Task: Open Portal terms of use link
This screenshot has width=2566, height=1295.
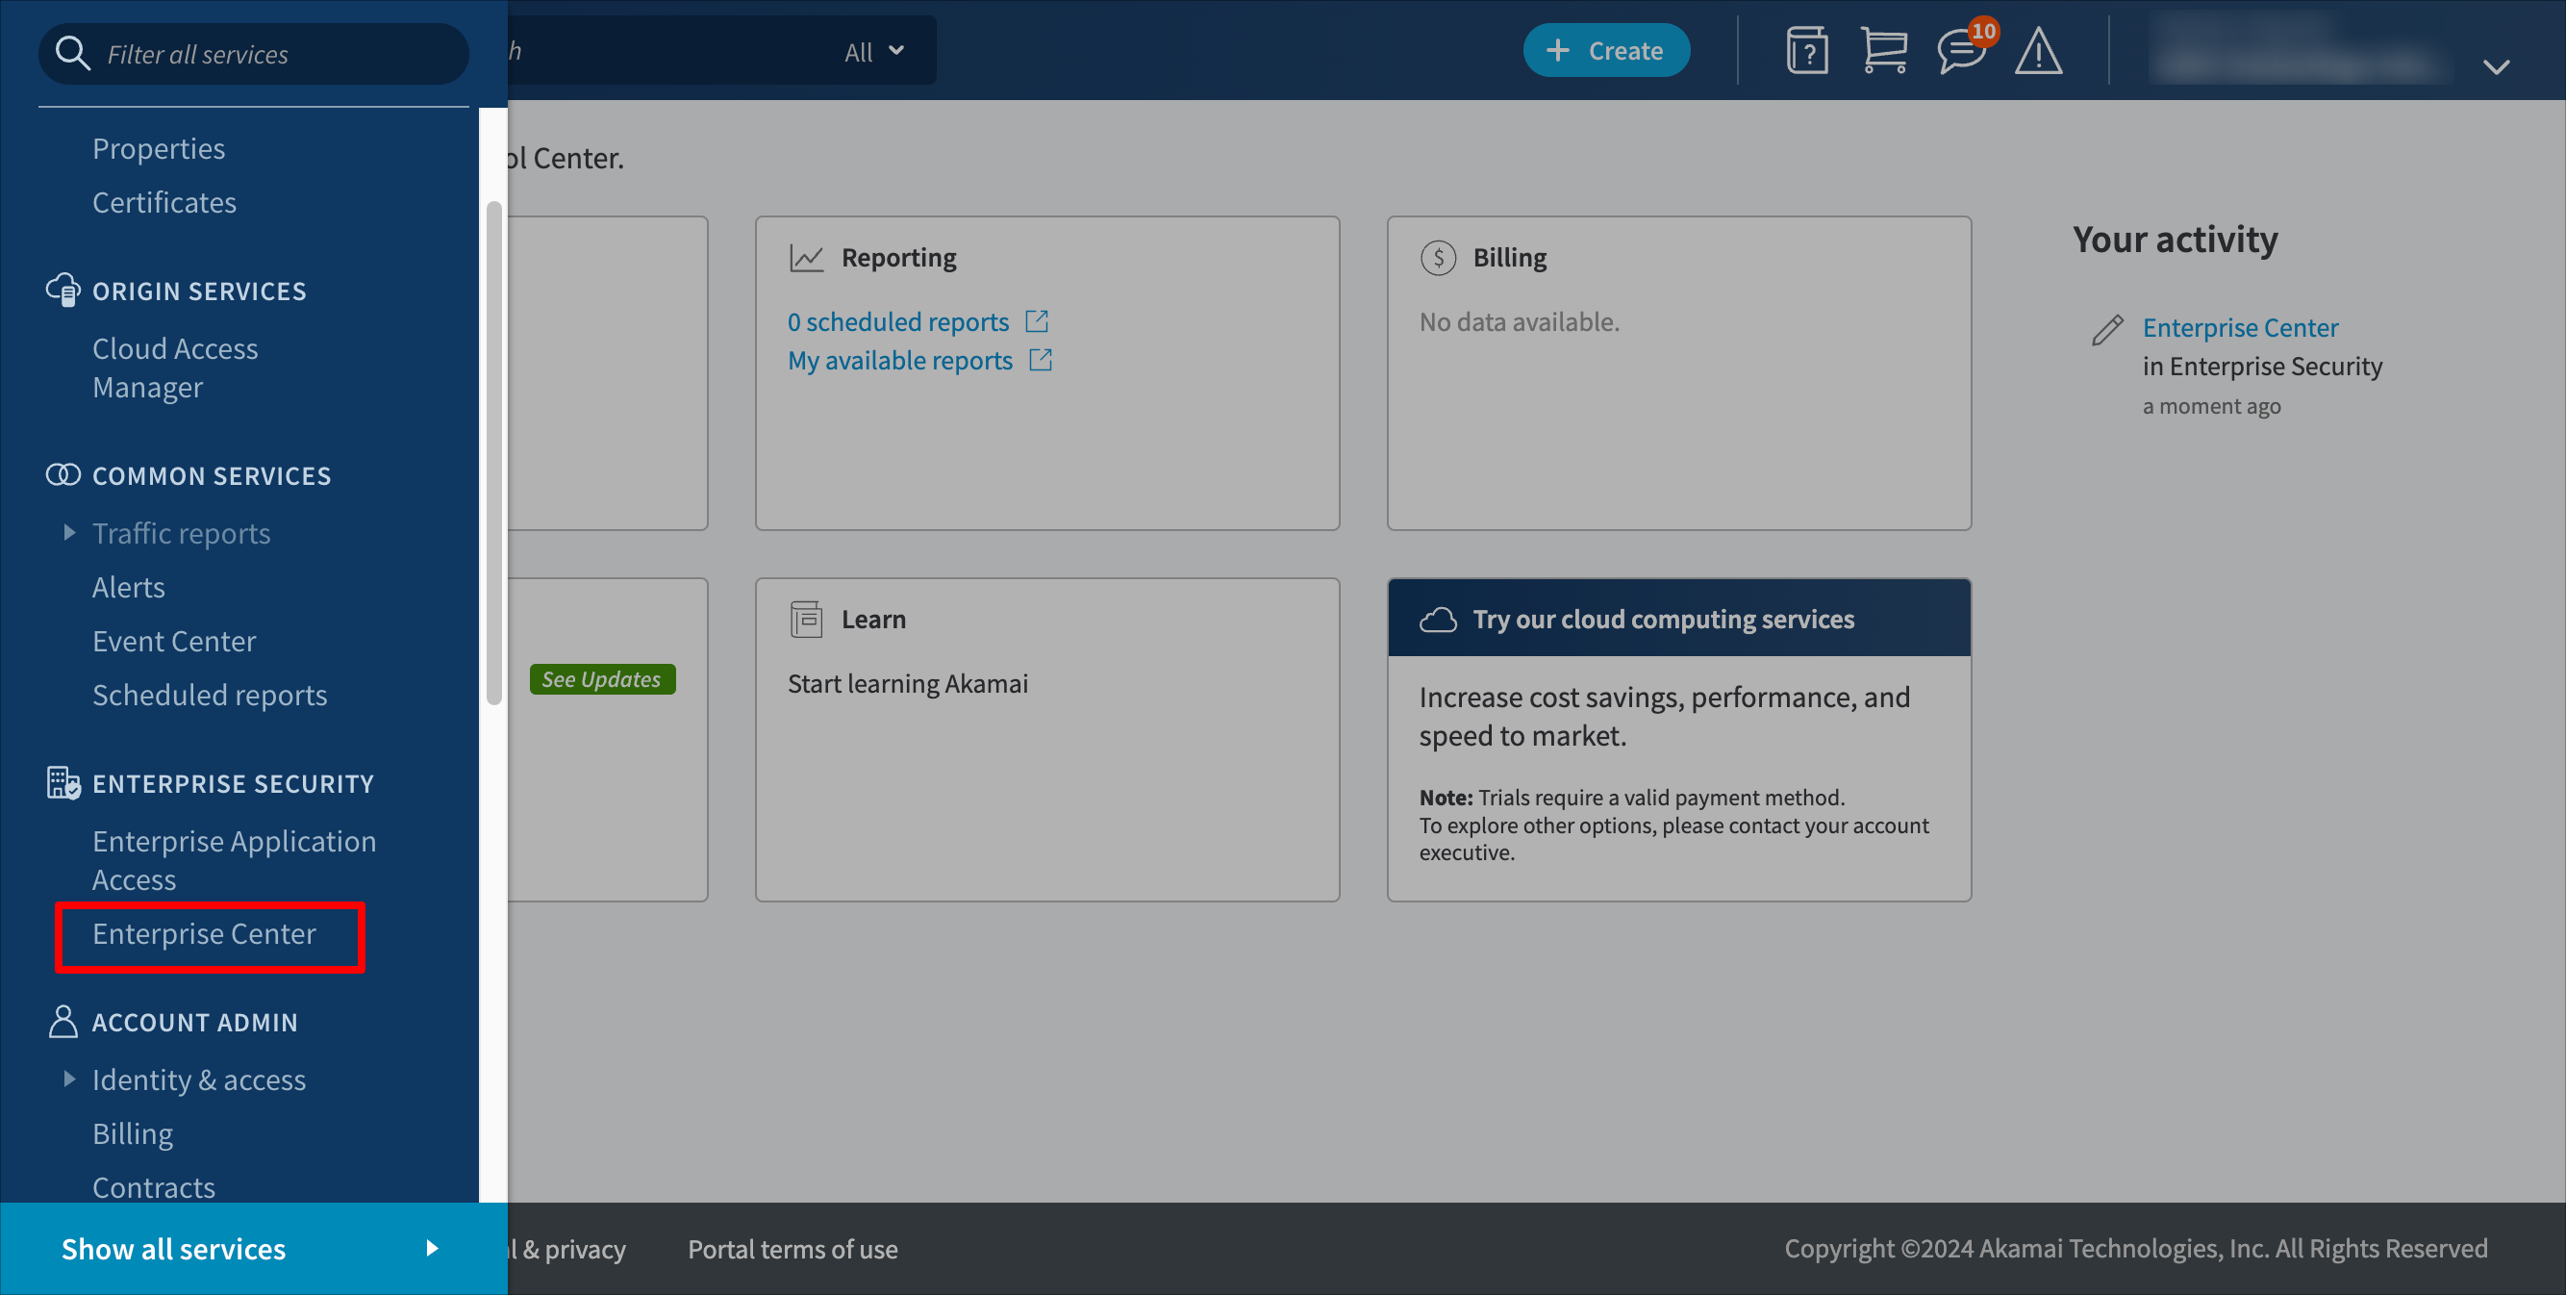Action: pos(792,1248)
